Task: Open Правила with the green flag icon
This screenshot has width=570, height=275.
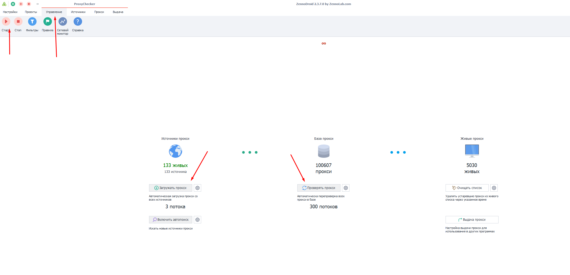Action: pos(47,22)
